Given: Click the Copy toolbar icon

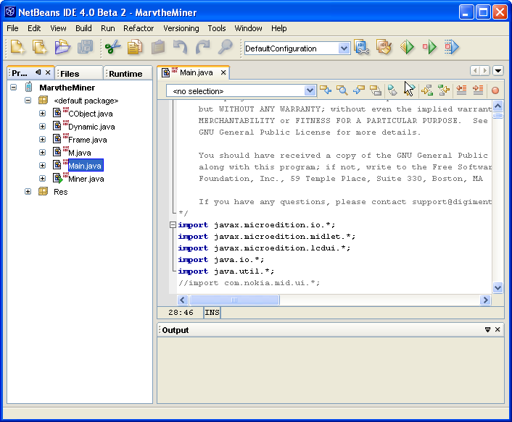Looking at the screenshot, I should click(x=135, y=48).
